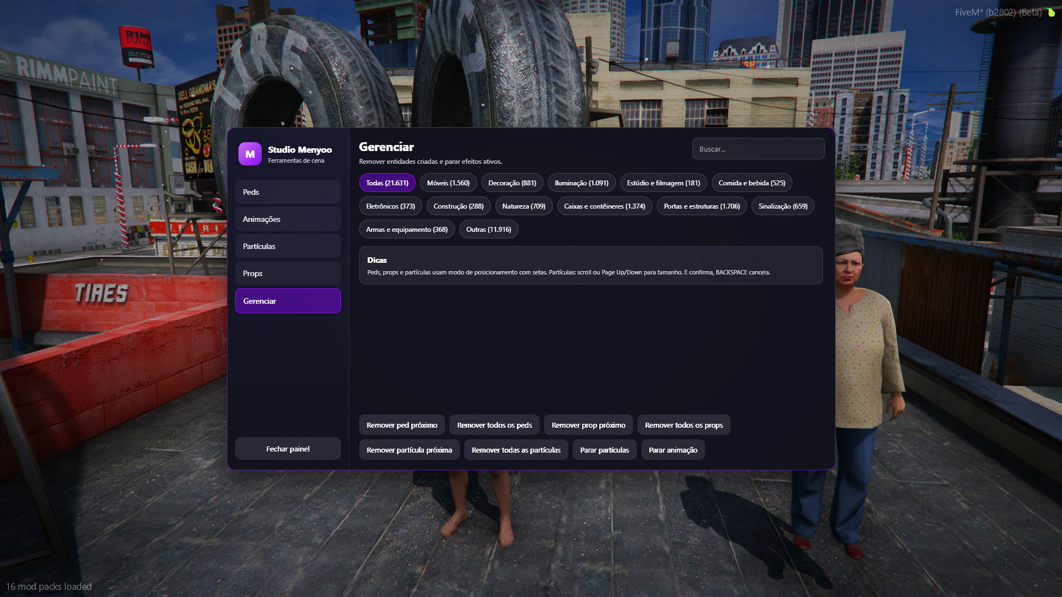Screen dimensions: 1062x597
Task: Remove nearest prop with Remover prop próximo
Action: click(588, 425)
